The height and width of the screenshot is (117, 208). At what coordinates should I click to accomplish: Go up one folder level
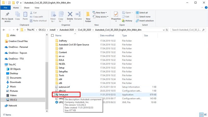coord(17,30)
